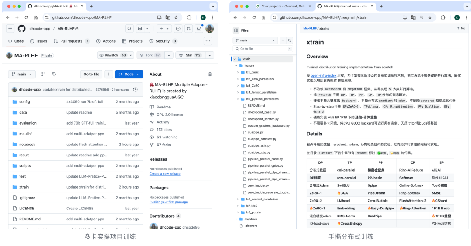Go to home page in left browser
471x246 pixels.
point(36,17)
